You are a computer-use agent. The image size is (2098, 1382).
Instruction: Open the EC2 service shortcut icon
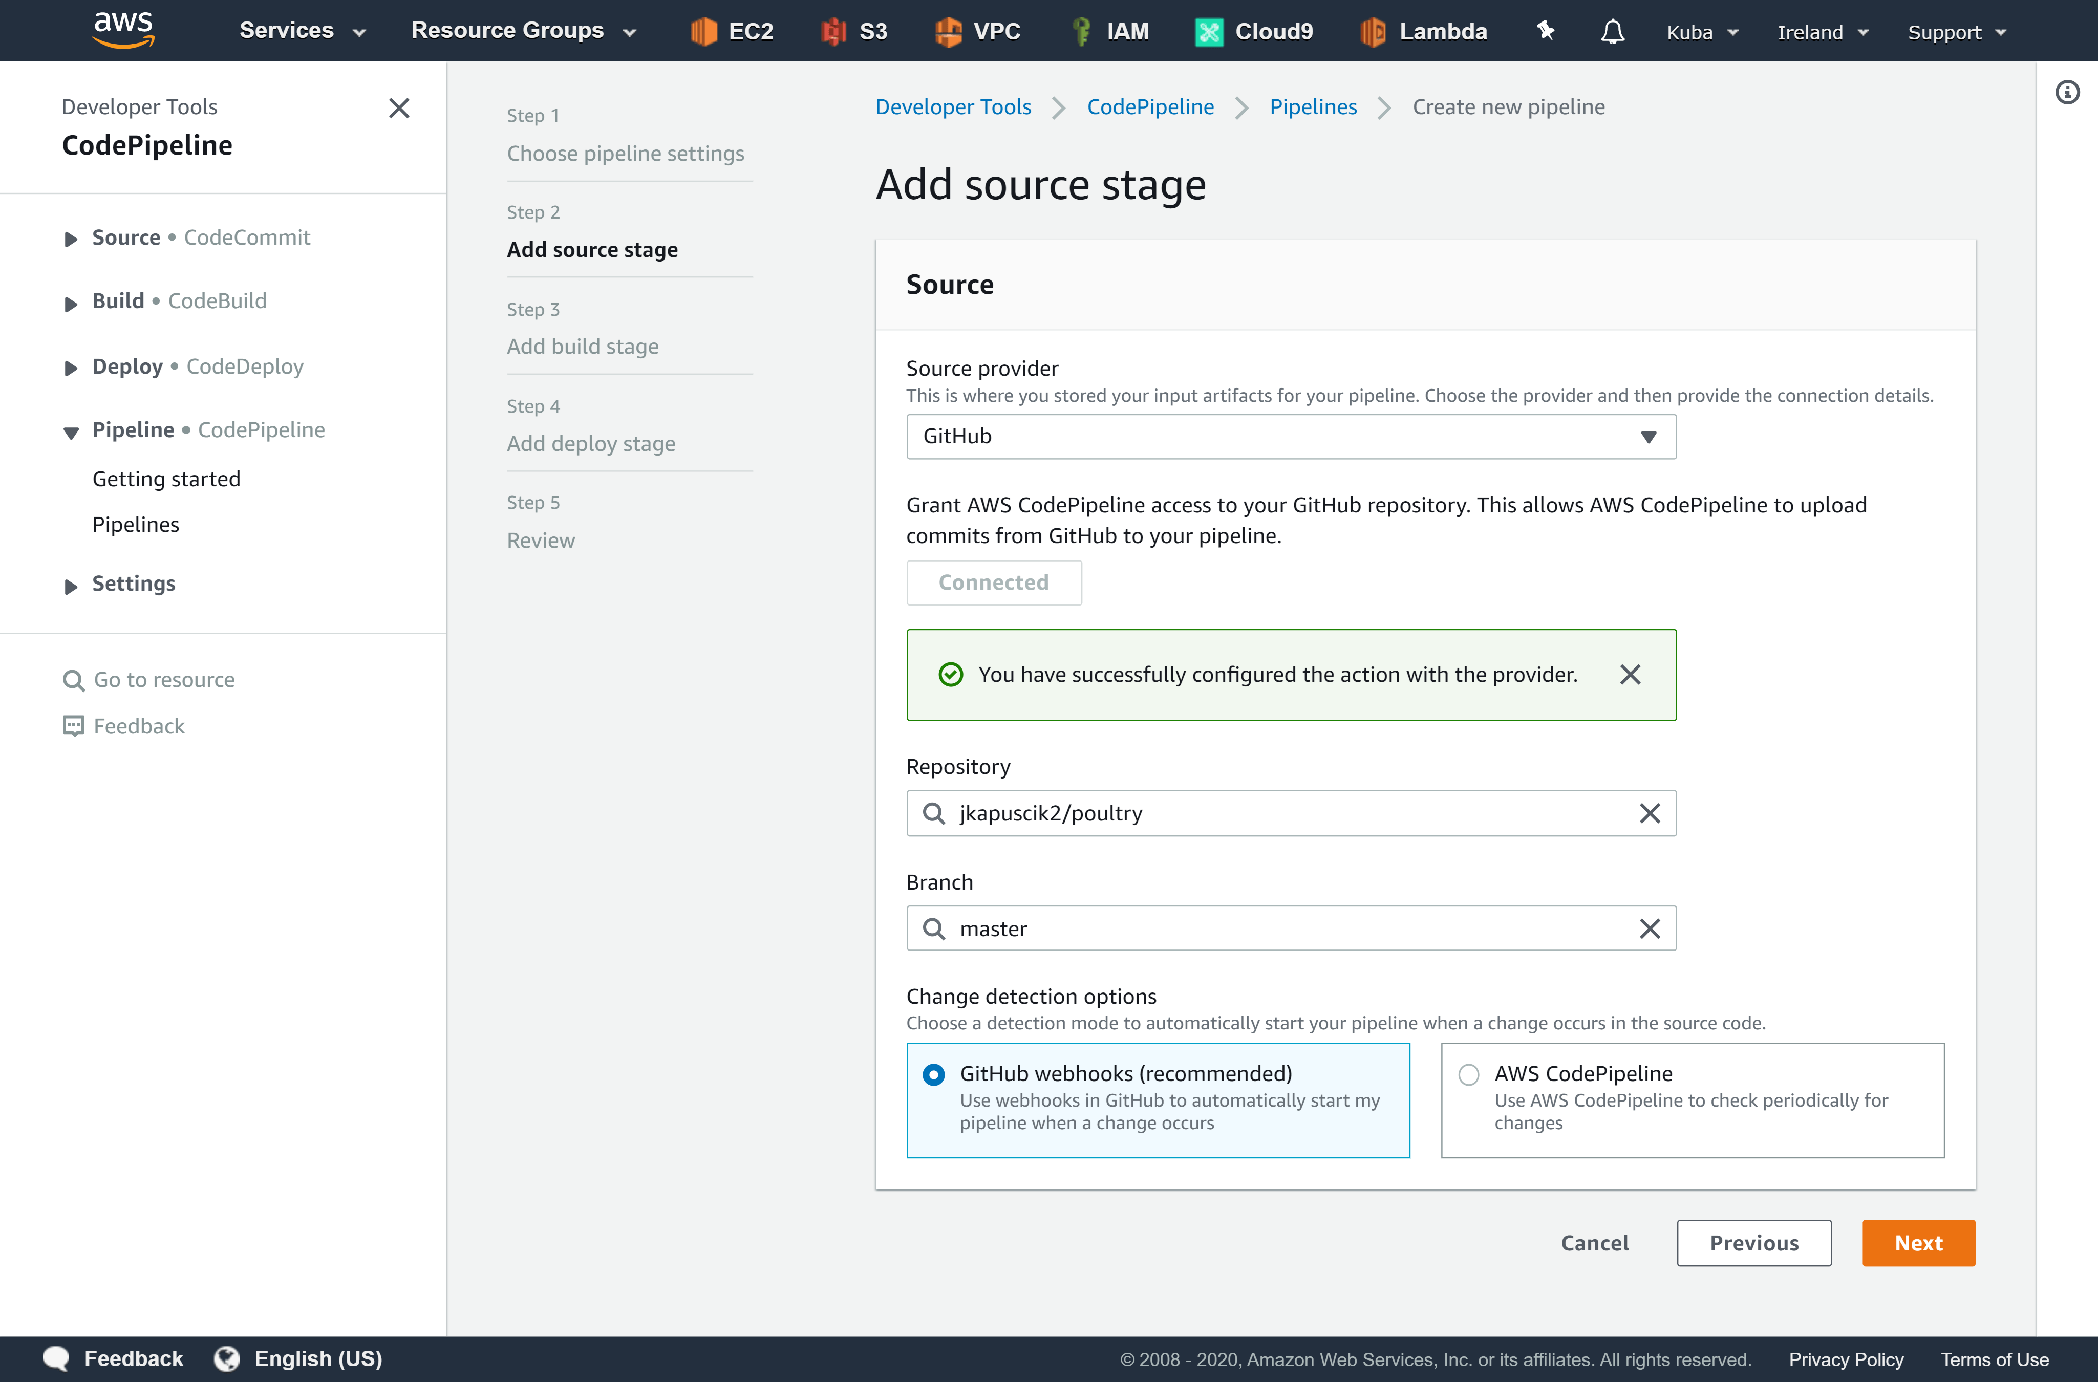(x=703, y=32)
